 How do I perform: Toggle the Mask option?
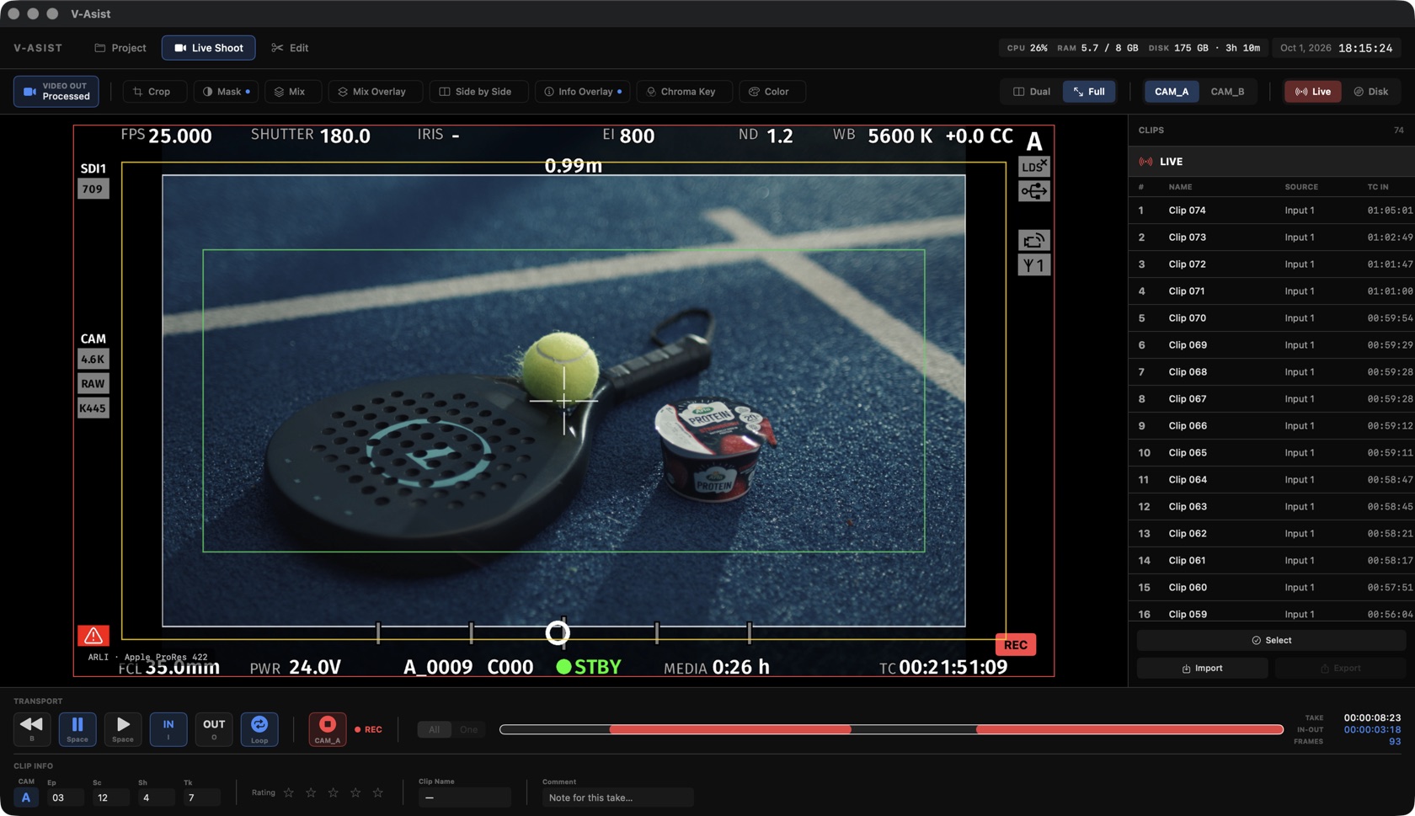(227, 92)
